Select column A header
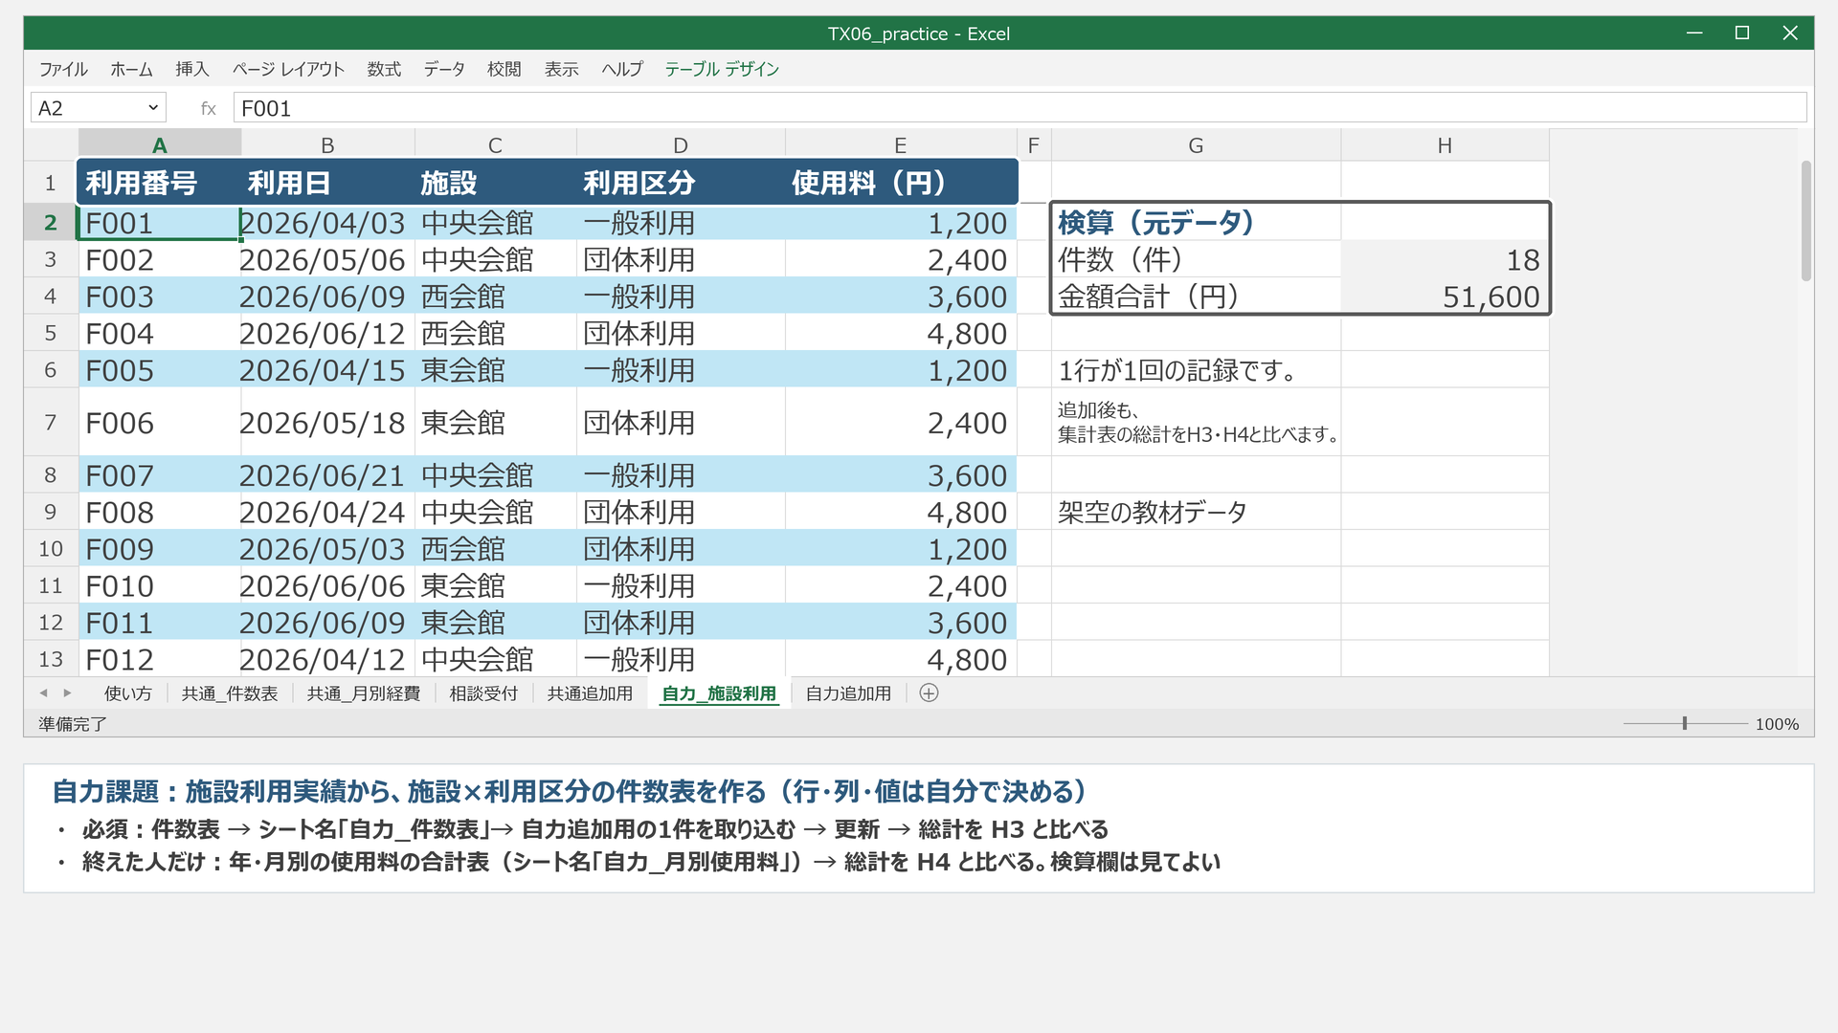This screenshot has height=1033, width=1838. click(160, 145)
